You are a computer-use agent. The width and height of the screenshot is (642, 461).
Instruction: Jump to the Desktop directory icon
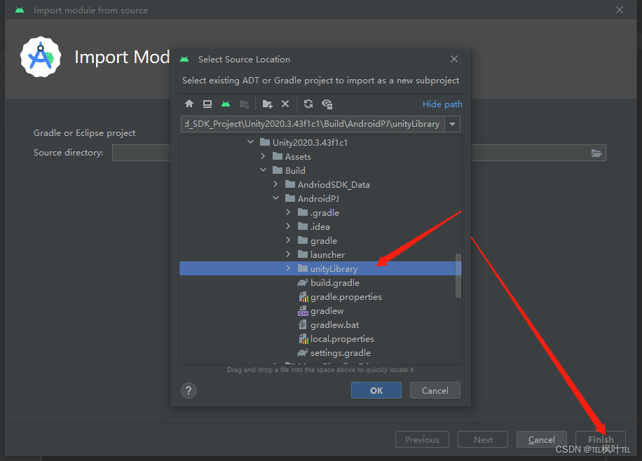[x=207, y=104]
